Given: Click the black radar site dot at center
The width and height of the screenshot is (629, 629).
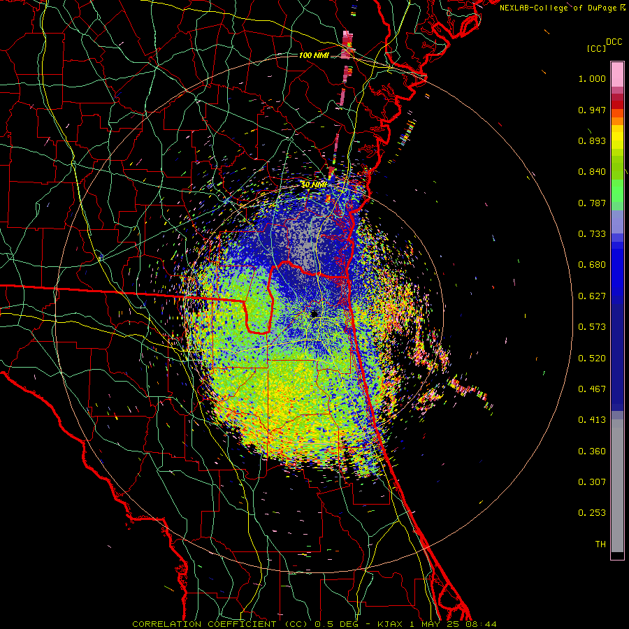Looking at the screenshot, I should pos(314,314).
